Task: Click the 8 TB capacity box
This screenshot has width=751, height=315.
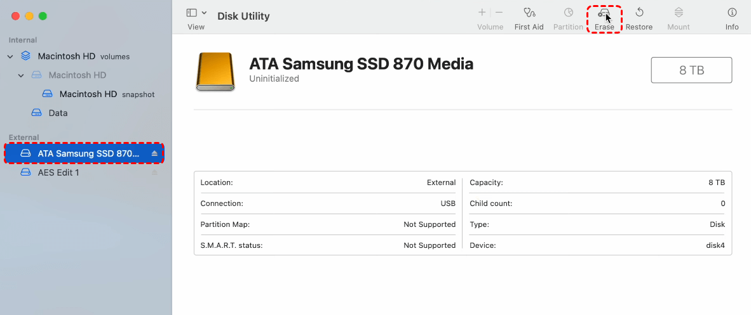Action: (691, 70)
